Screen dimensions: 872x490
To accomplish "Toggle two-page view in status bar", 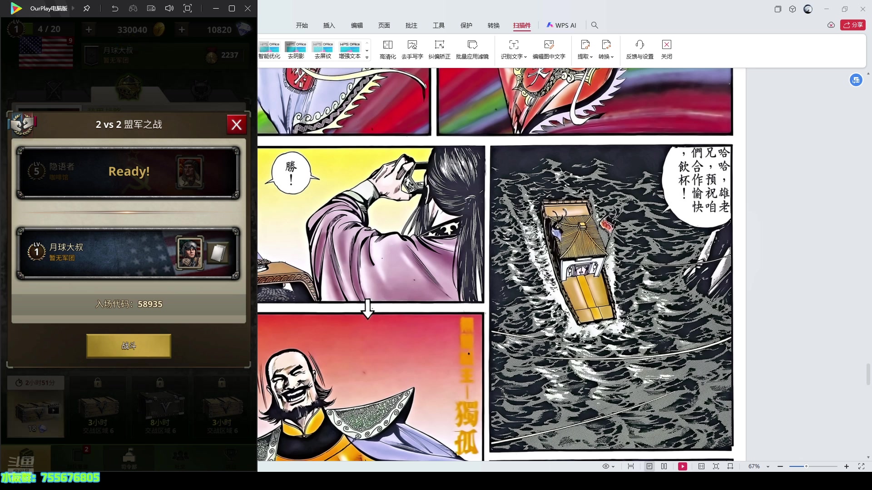I will [x=664, y=466].
